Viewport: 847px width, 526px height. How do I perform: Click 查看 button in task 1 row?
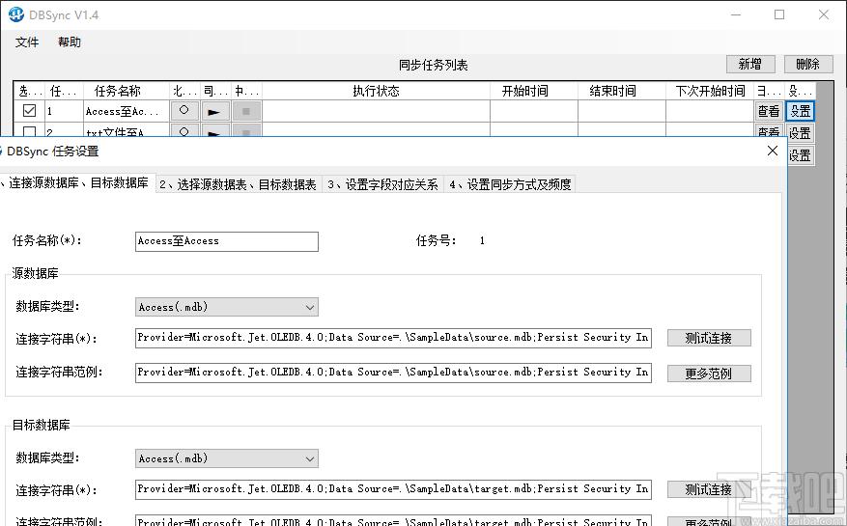pos(769,111)
